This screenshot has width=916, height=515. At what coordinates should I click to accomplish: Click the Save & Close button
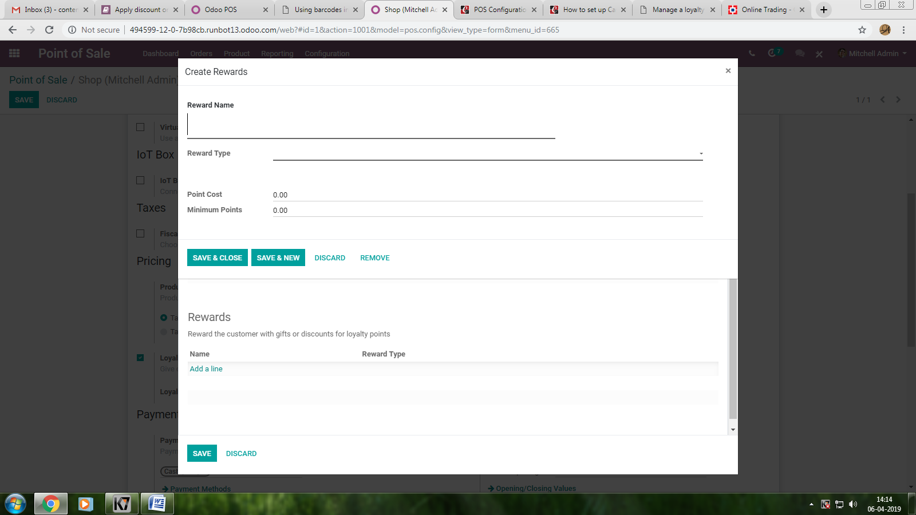(x=218, y=257)
